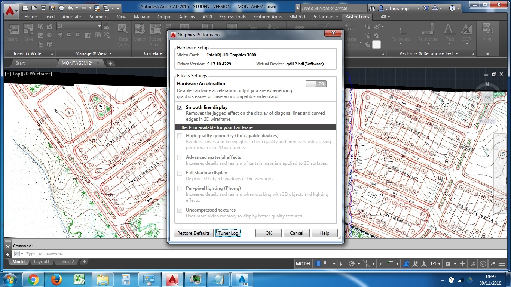Enable ortho mode in the status bar
This screenshot has width=511, height=287.
(343, 264)
